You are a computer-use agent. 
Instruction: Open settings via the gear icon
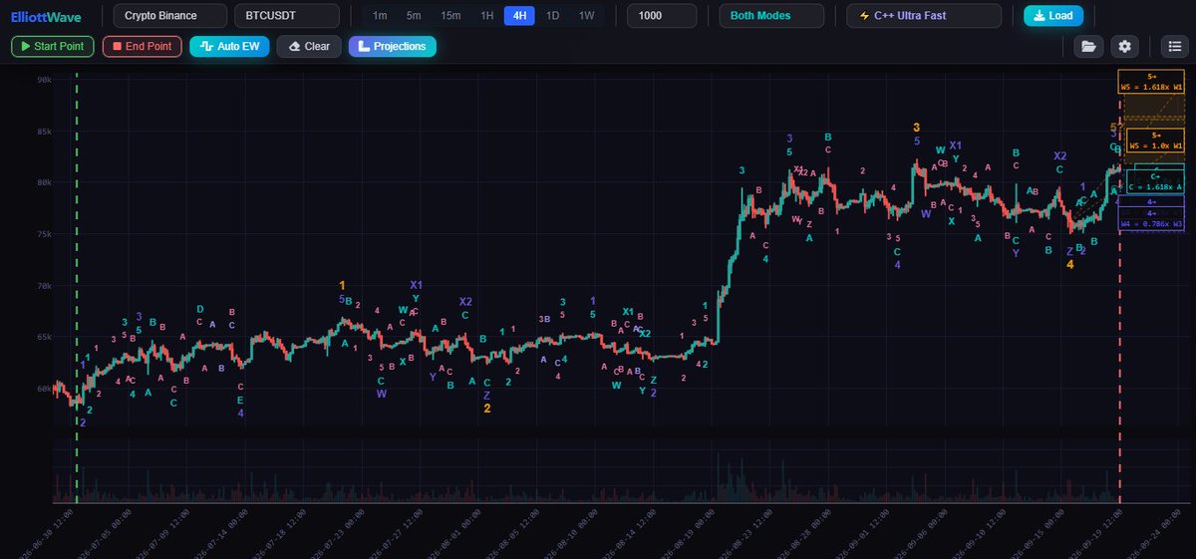tap(1125, 46)
